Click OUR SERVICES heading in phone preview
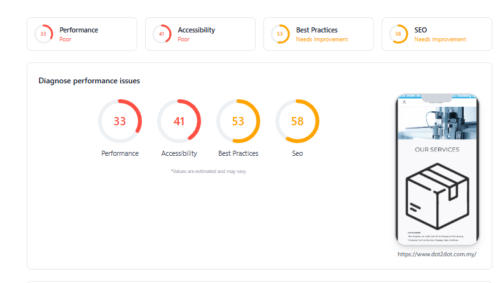The width and height of the screenshot is (500, 283). tap(437, 149)
